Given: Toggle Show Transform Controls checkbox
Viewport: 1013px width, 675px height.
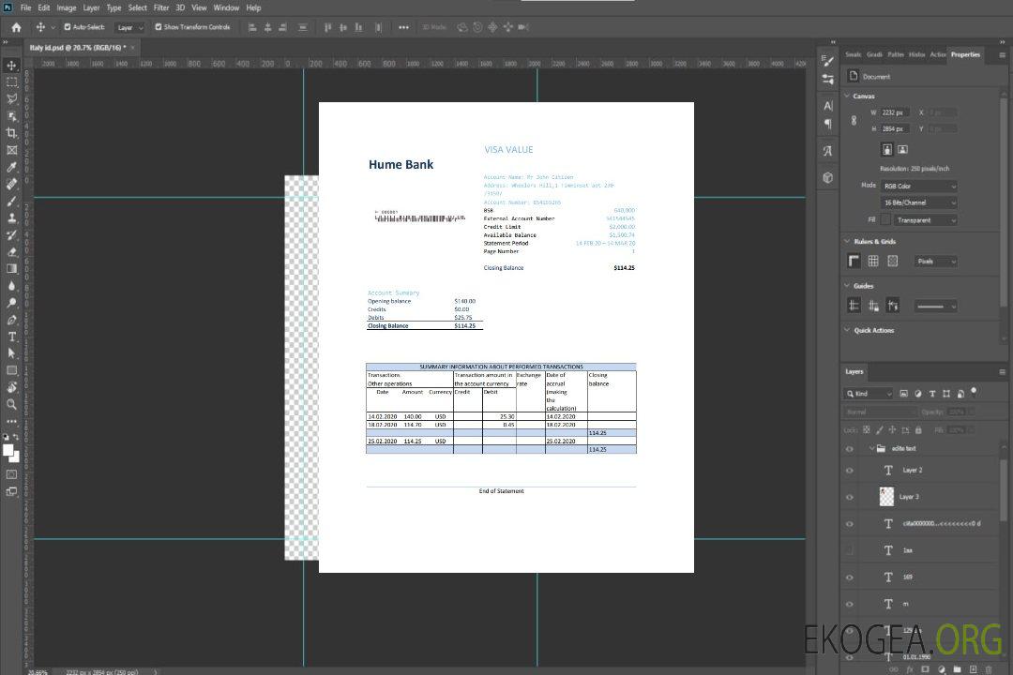Looking at the screenshot, I should (159, 27).
